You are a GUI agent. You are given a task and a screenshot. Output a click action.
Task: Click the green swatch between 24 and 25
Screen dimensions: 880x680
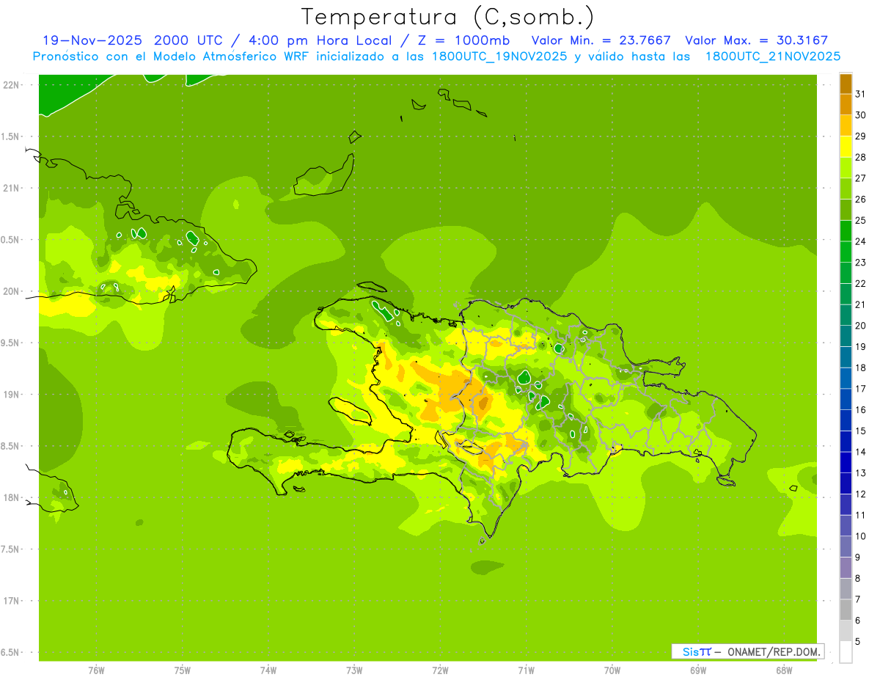click(x=846, y=230)
